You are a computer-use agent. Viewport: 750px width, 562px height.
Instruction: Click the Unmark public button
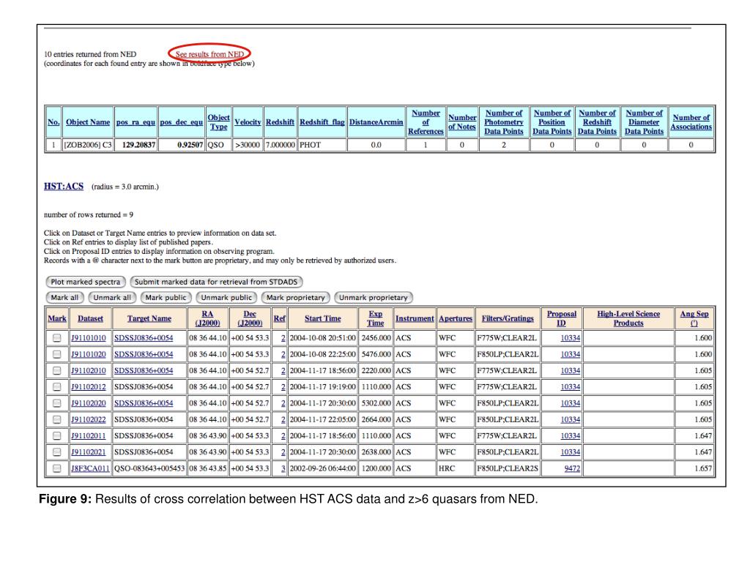(226, 297)
